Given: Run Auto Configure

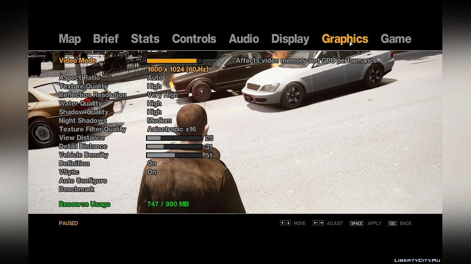Looking at the screenshot, I should click(83, 181).
